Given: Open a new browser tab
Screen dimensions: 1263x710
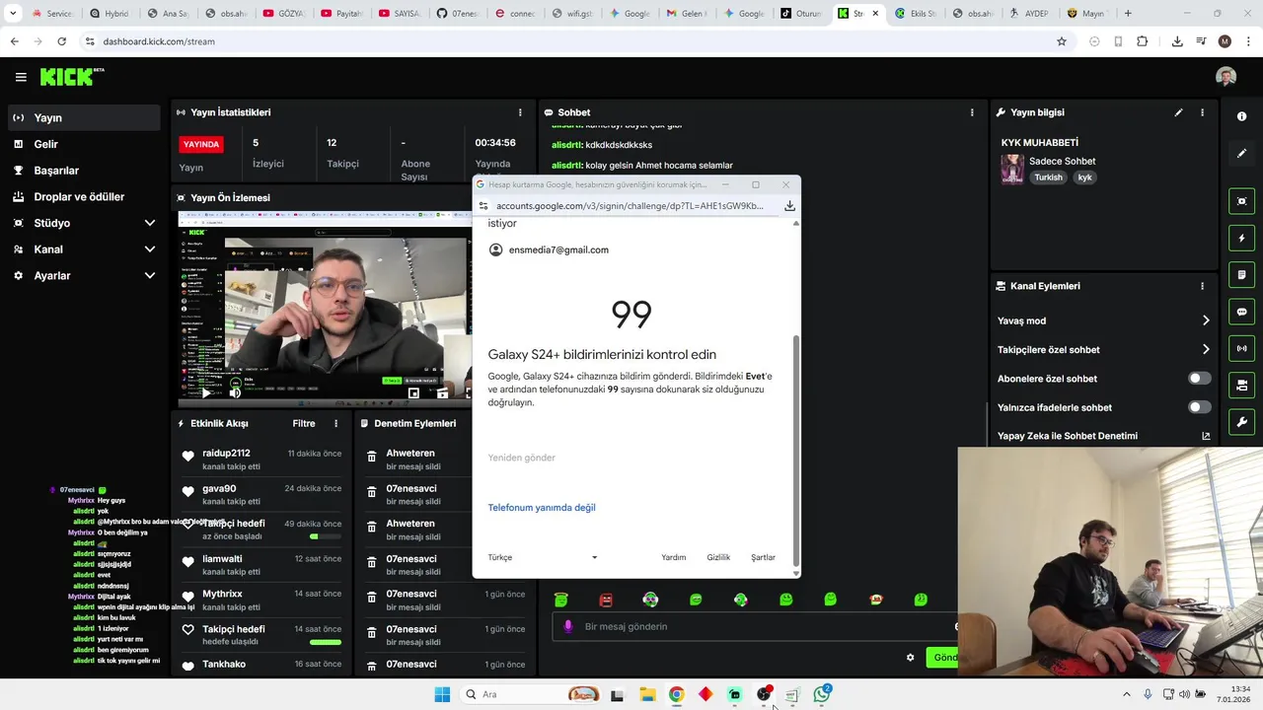Looking at the screenshot, I should tap(1128, 14).
